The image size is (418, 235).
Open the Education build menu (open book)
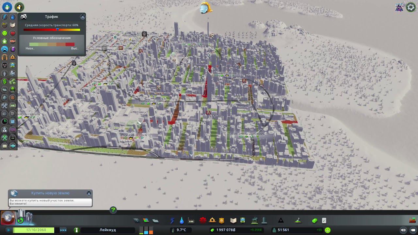point(233,221)
